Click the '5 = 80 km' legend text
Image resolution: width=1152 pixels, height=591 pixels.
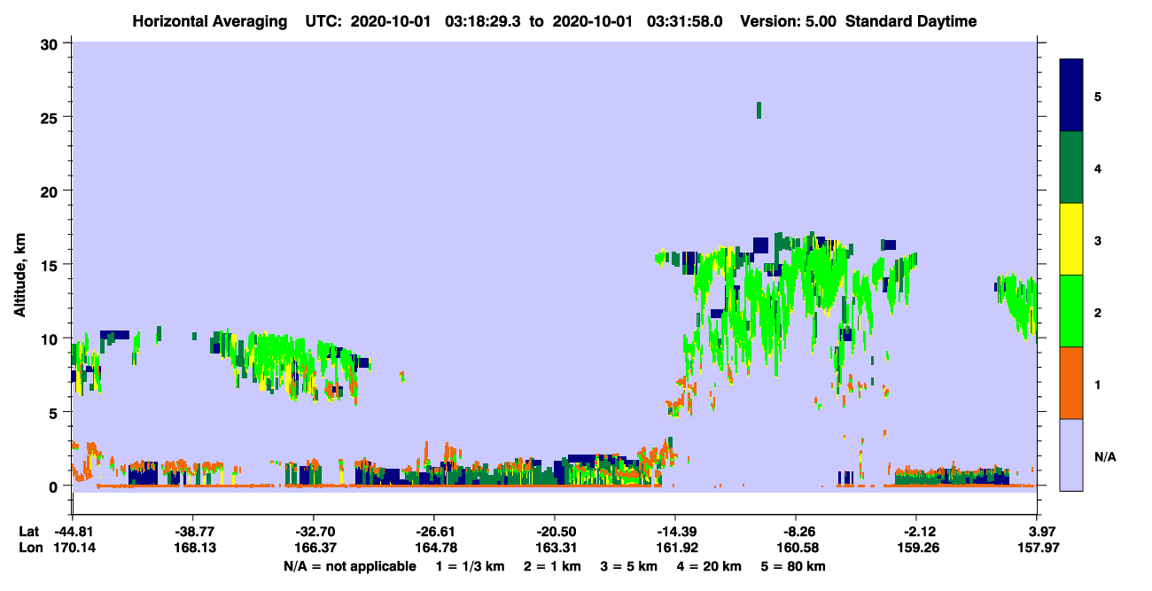coord(795,566)
